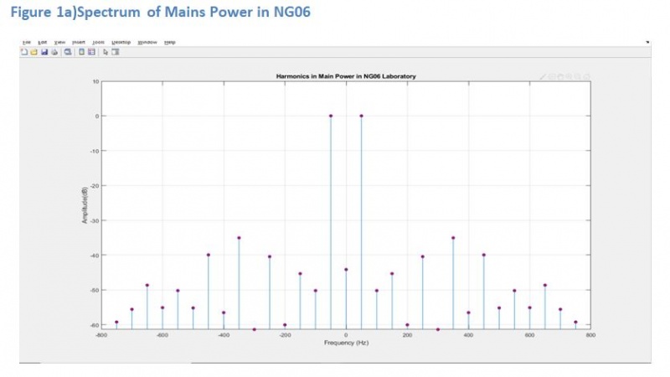Click the x-axis tick label '-400'
This screenshot has width=670, height=377.
224,335
